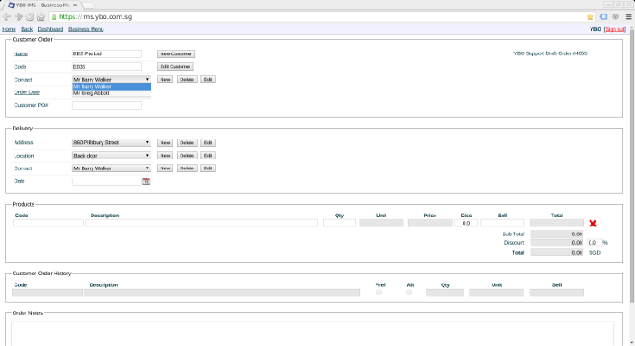Close the YBO IMS browser tab
635x346 pixels.
tap(75, 5)
